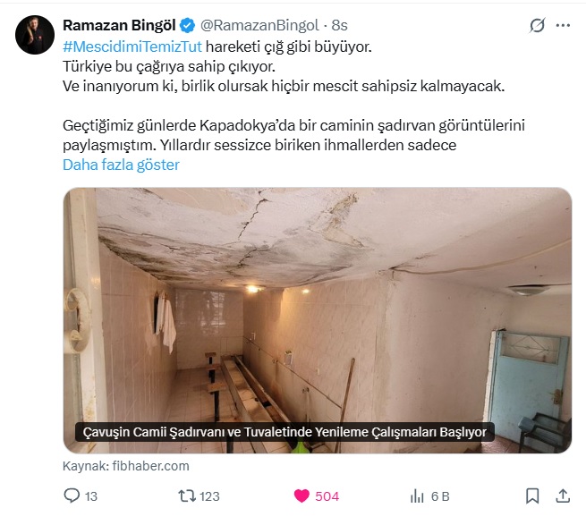Click the 13 replies count
The height and width of the screenshot is (525, 586).
point(91,496)
